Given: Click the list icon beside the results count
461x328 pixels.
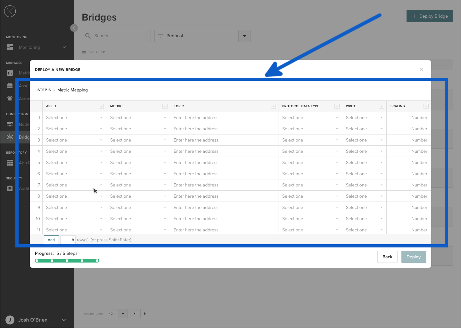Looking at the screenshot, I should pyautogui.click(x=84, y=52).
